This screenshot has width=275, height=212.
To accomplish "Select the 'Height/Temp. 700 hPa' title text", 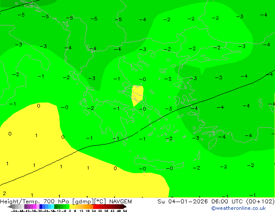I will coord(35,202).
